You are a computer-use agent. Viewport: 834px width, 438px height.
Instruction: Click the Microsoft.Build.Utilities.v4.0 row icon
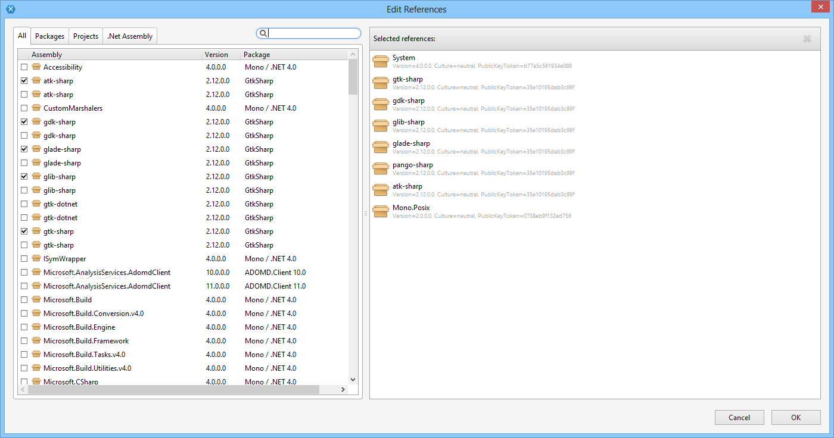tap(36, 368)
